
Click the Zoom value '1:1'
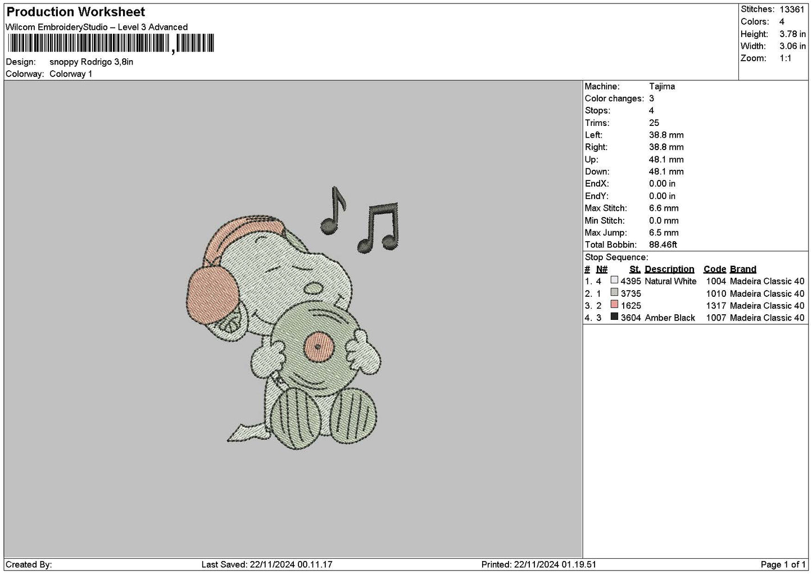[786, 58]
